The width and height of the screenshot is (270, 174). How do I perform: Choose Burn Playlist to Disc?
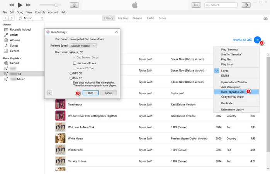(236, 92)
